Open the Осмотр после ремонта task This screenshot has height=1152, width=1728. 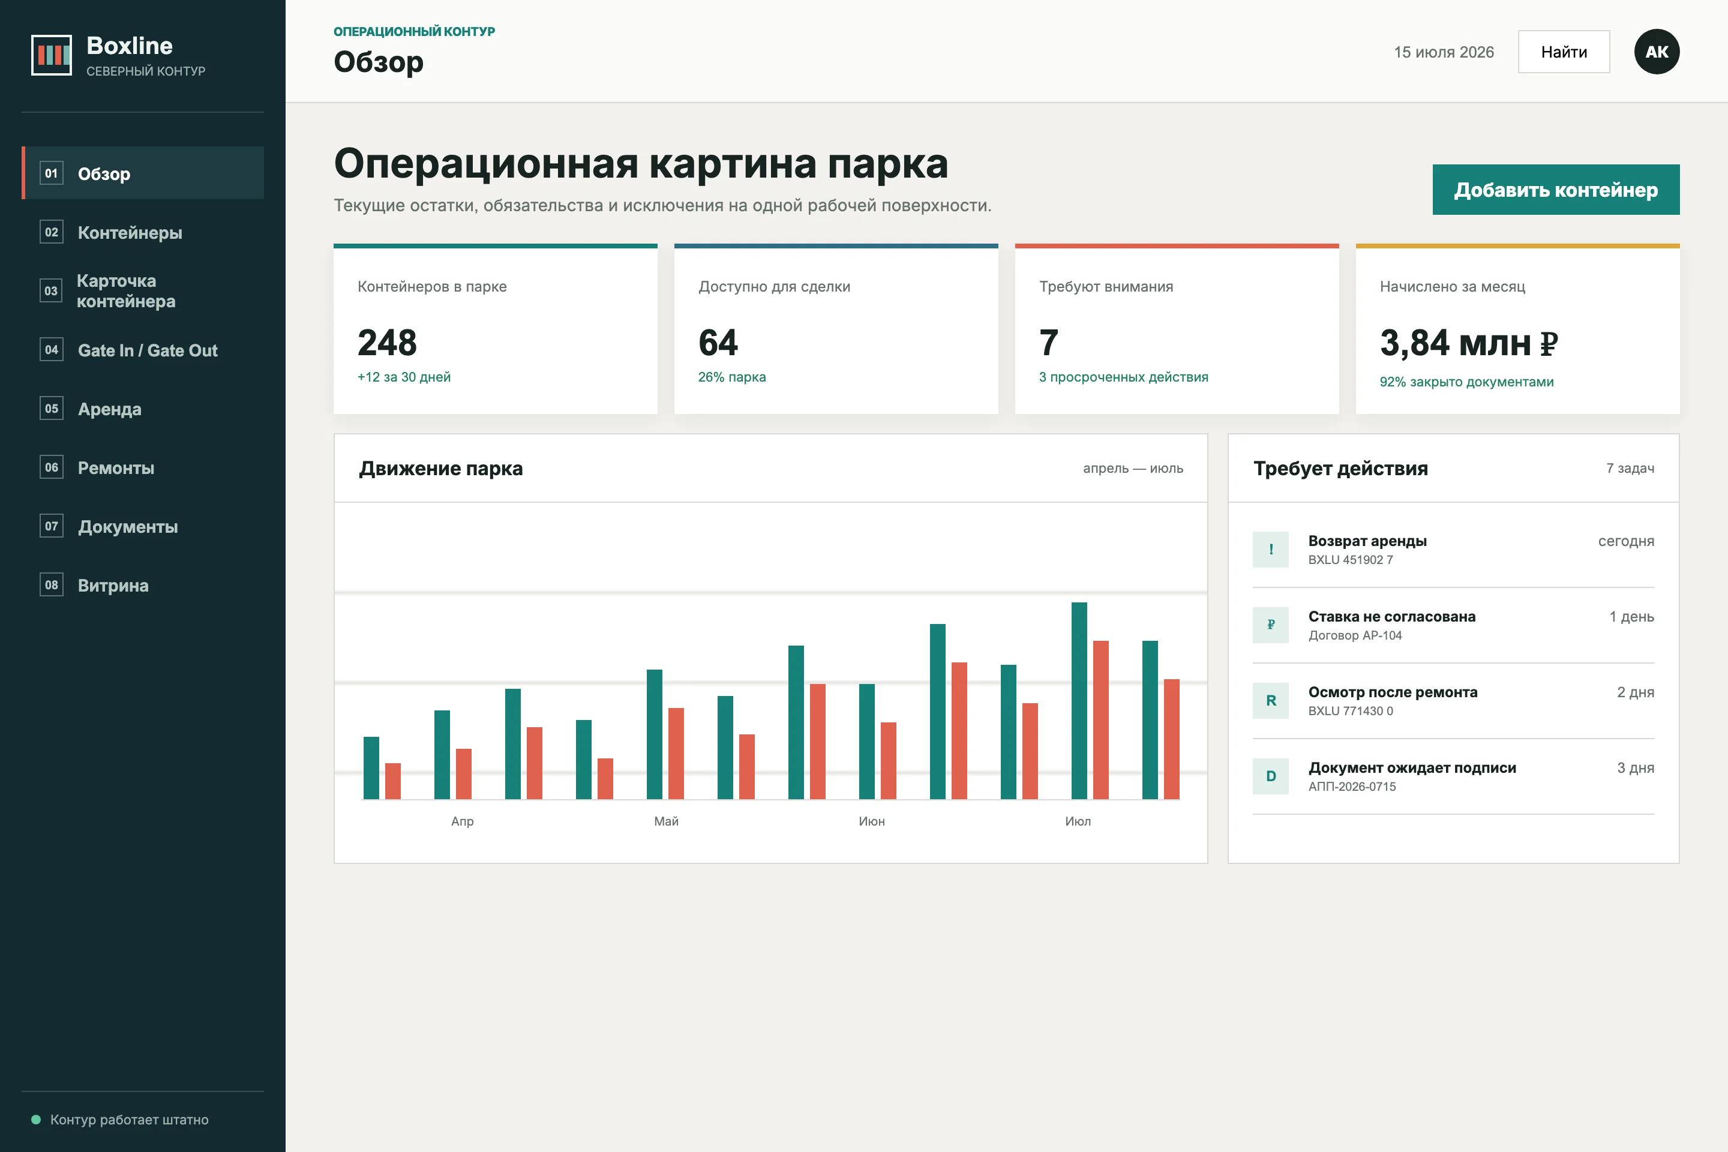pyautogui.click(x=1453, y=701)
